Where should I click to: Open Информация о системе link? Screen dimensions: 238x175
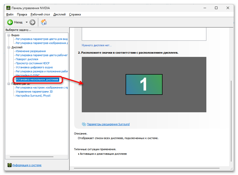(27, 165)
